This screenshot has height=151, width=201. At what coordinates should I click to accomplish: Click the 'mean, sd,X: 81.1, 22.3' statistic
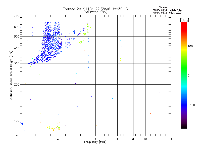pos(167,13)
